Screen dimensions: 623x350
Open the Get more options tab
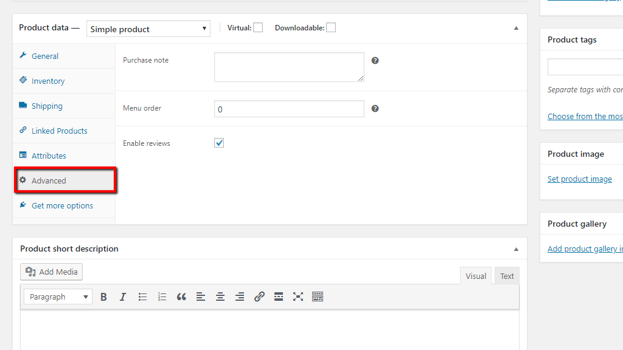click(x=64, y=205)
